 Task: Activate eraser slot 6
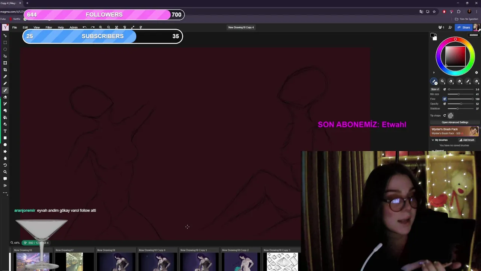click(x=476, y=82)
